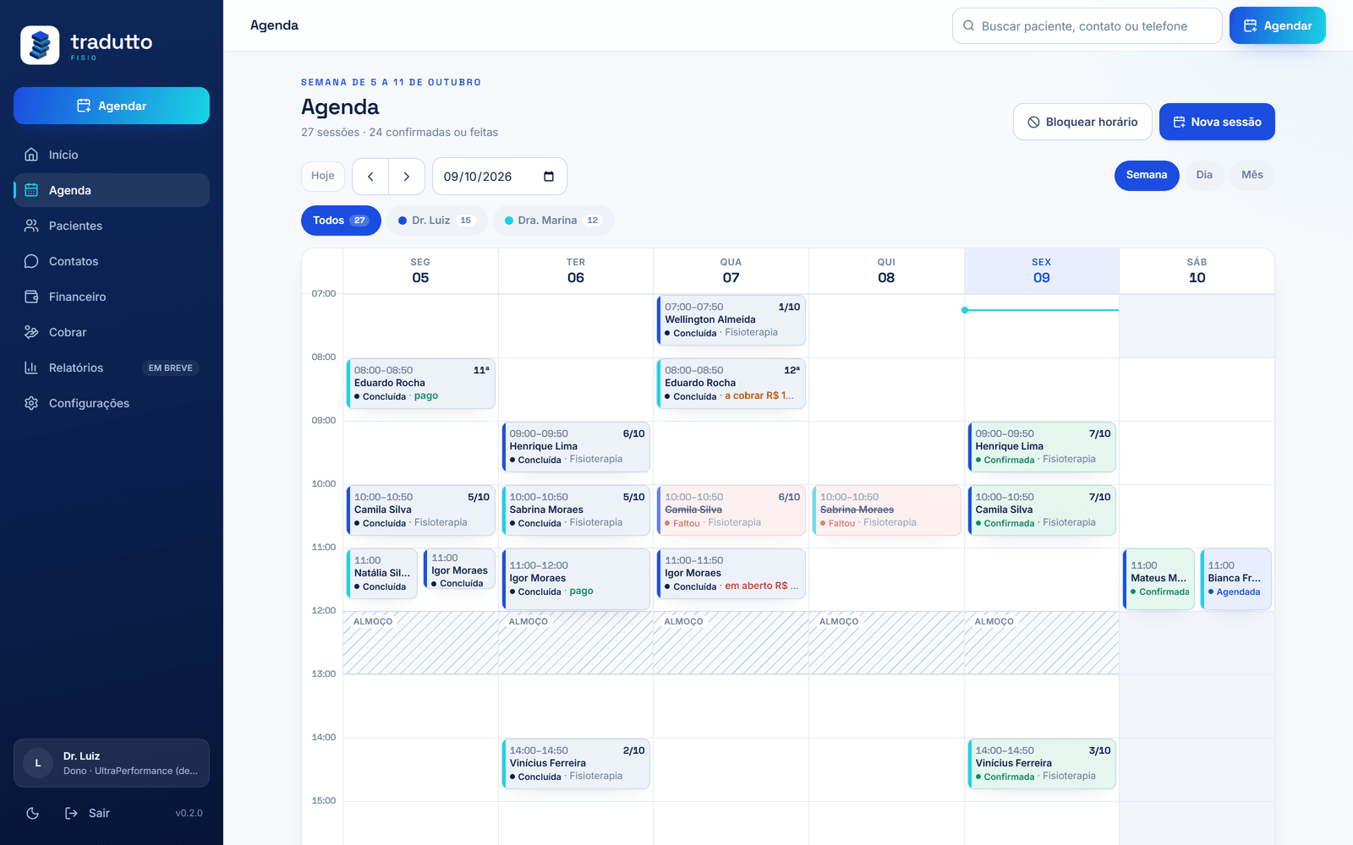Click the tradutto logo icon

click(x=40, y=45)
